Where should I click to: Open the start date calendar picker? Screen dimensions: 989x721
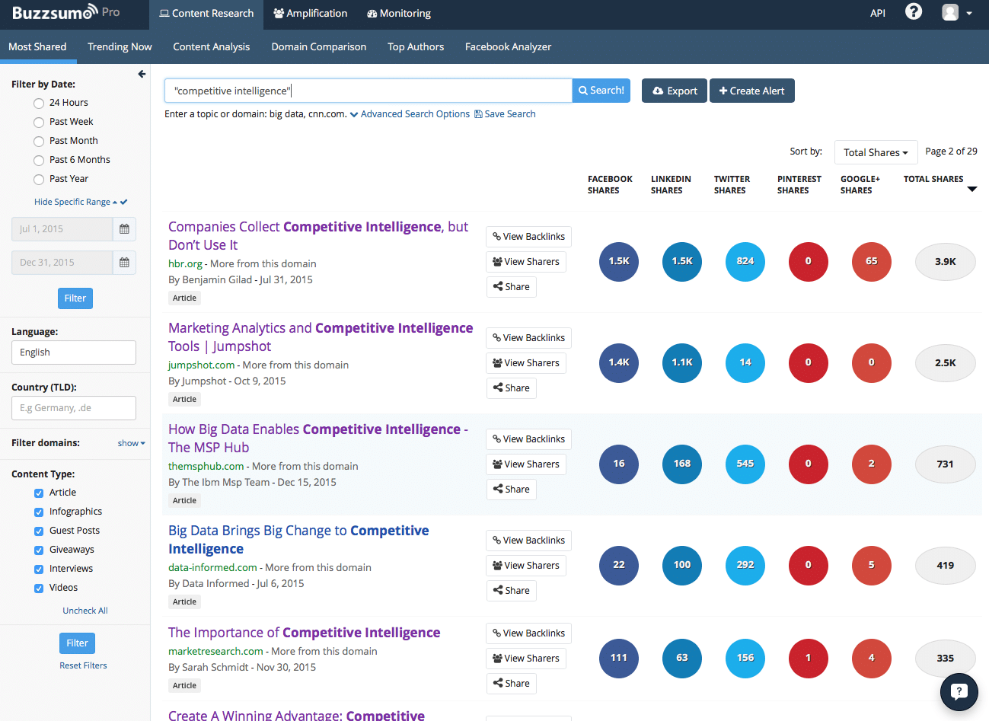click(x=124, y=228)
